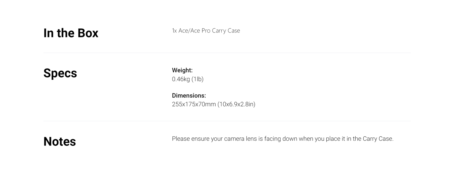Click the divider line below In the Box
The height and width of the screenshot is (192, 460).
click(x=227, y=53)
